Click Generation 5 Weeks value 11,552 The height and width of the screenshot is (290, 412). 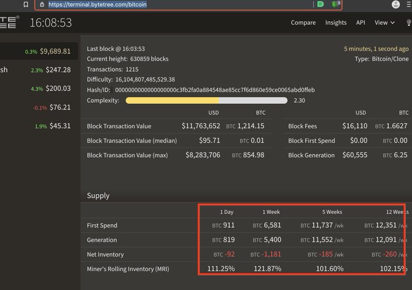(322, 240)
